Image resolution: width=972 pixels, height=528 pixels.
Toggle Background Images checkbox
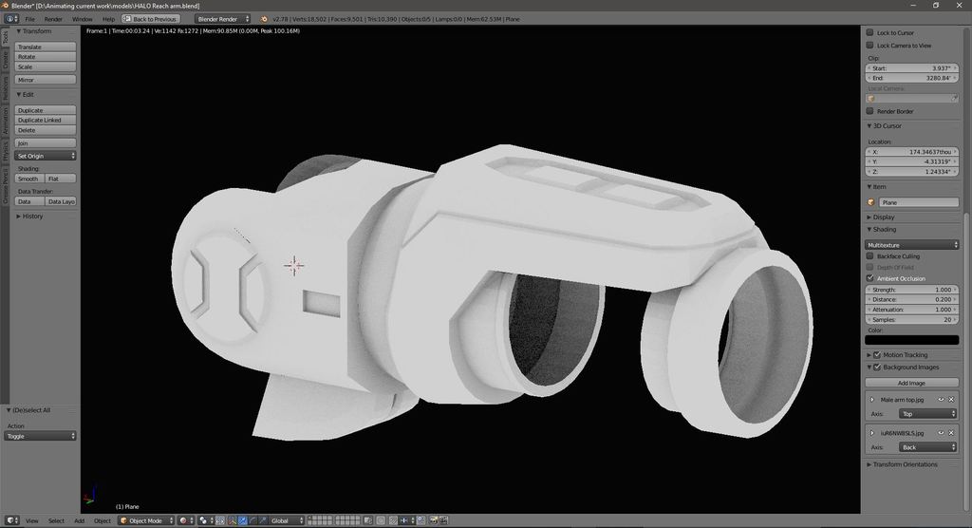(x=877, y=368)
